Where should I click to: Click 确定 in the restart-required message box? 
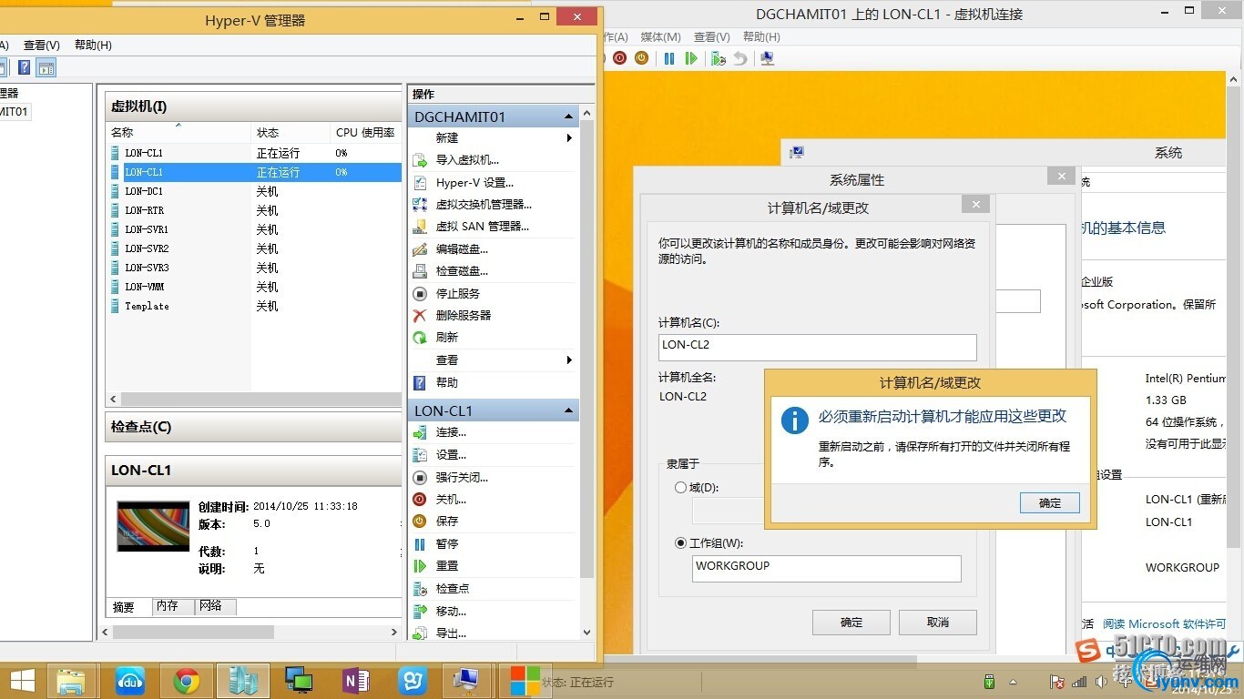click(1050, 502)
